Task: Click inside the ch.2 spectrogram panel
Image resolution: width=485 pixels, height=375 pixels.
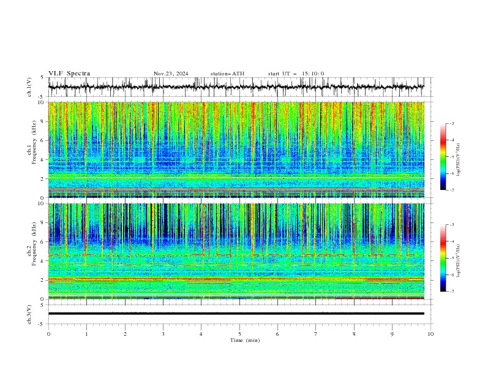Action: pos(236,251)
